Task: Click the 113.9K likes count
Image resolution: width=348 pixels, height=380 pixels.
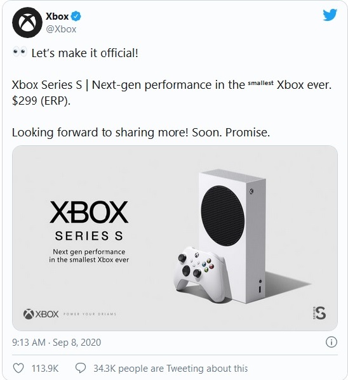Action: 45,369
